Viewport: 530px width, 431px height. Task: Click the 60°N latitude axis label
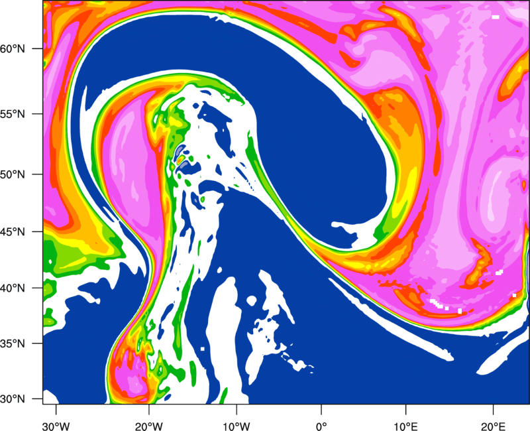pyautogui.click(x=13, y=48)
